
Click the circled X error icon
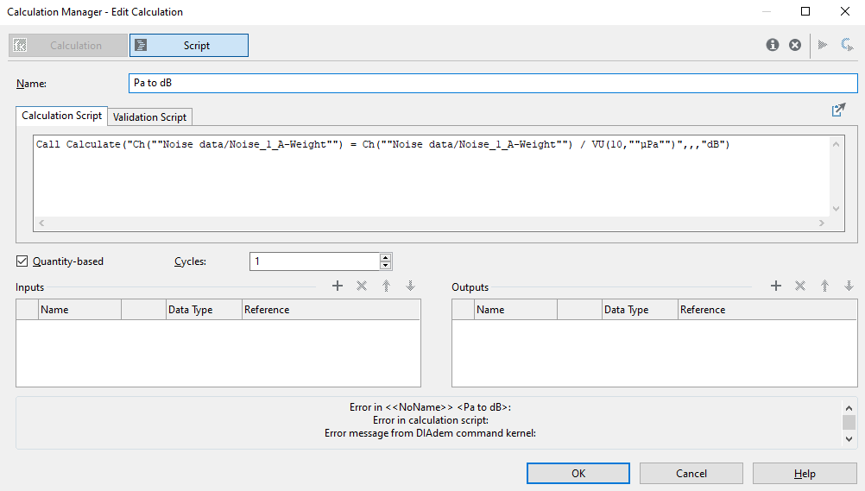coord(795,45)
